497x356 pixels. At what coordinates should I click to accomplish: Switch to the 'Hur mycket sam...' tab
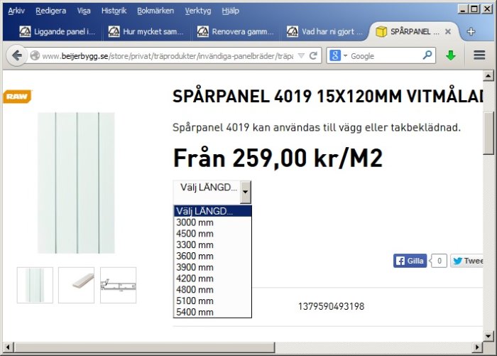[x=146, y=31]
